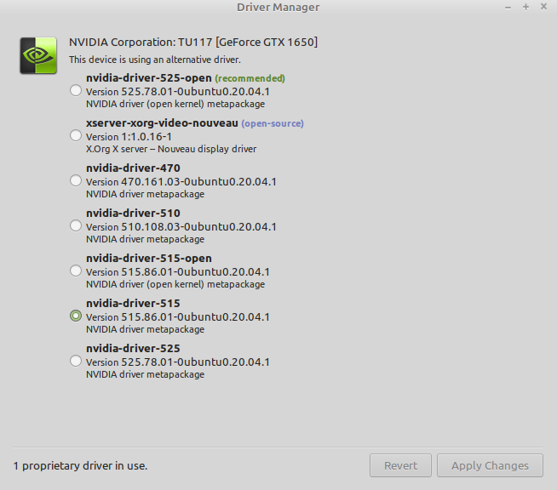This screenshot has width=557, height=490.
Task: Maximize the Driver Manager window
Action: [x=525, y=7]
